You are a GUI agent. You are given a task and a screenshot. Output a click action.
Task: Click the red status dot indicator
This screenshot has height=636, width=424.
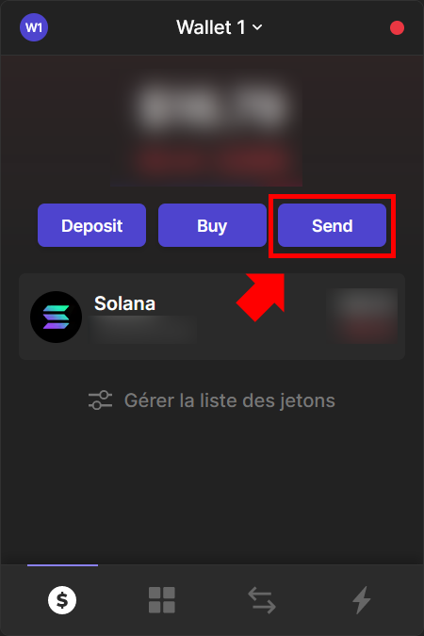click(x=397, y=28)
